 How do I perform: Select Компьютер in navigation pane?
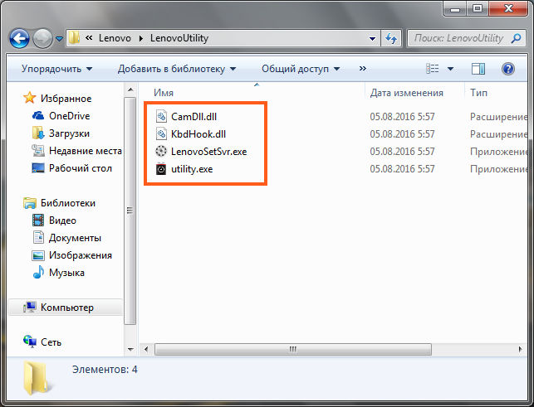(x=66, y=308)
